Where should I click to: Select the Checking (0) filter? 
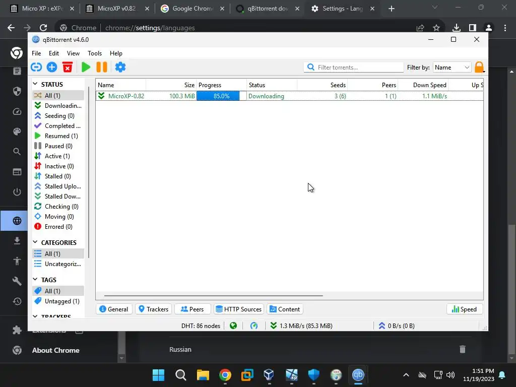[x=58, y=207]
